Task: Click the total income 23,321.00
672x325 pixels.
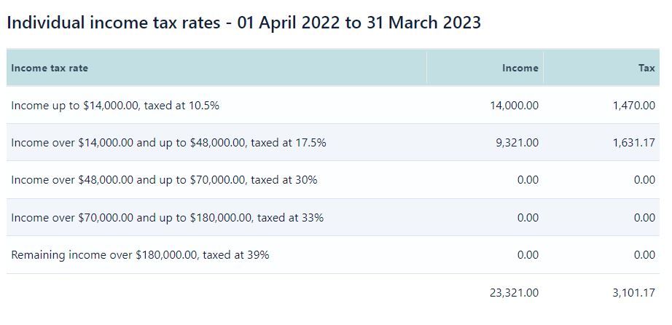Action: coord(515,293)
